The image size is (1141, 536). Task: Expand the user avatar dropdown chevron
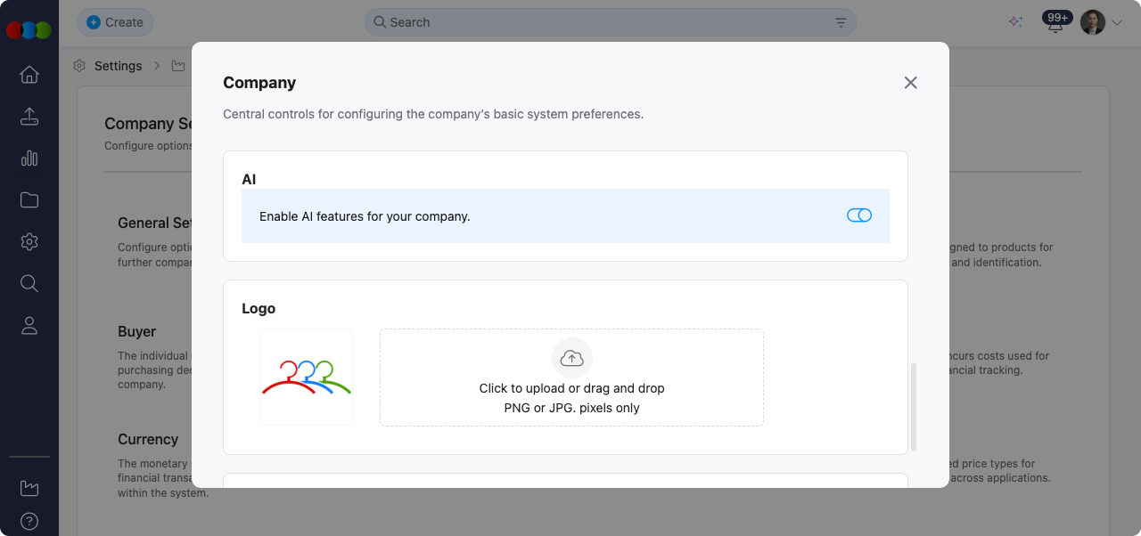point(1117,23)
